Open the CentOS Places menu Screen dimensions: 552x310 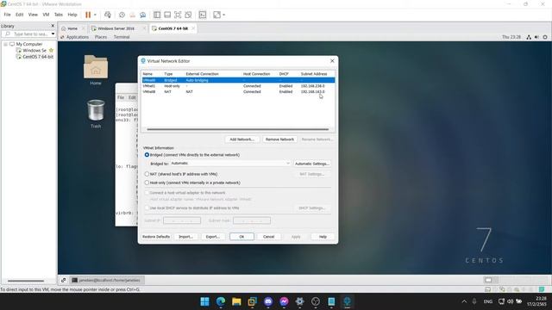[101, 37]
